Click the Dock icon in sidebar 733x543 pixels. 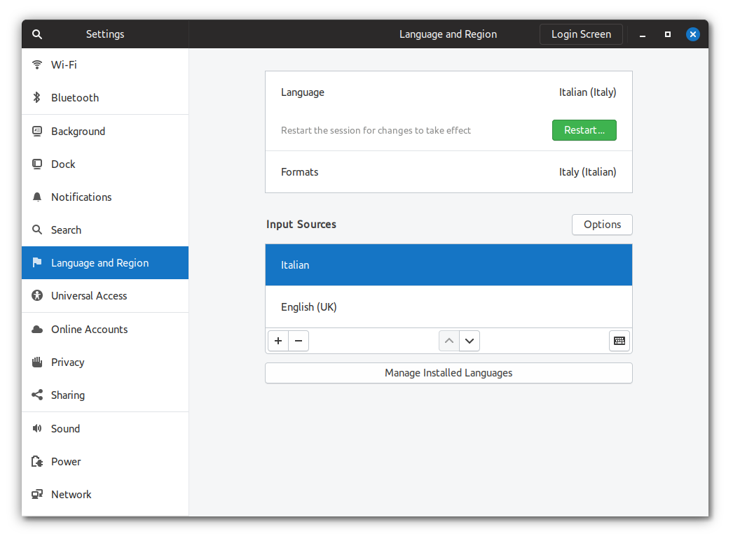coord(37,164)
